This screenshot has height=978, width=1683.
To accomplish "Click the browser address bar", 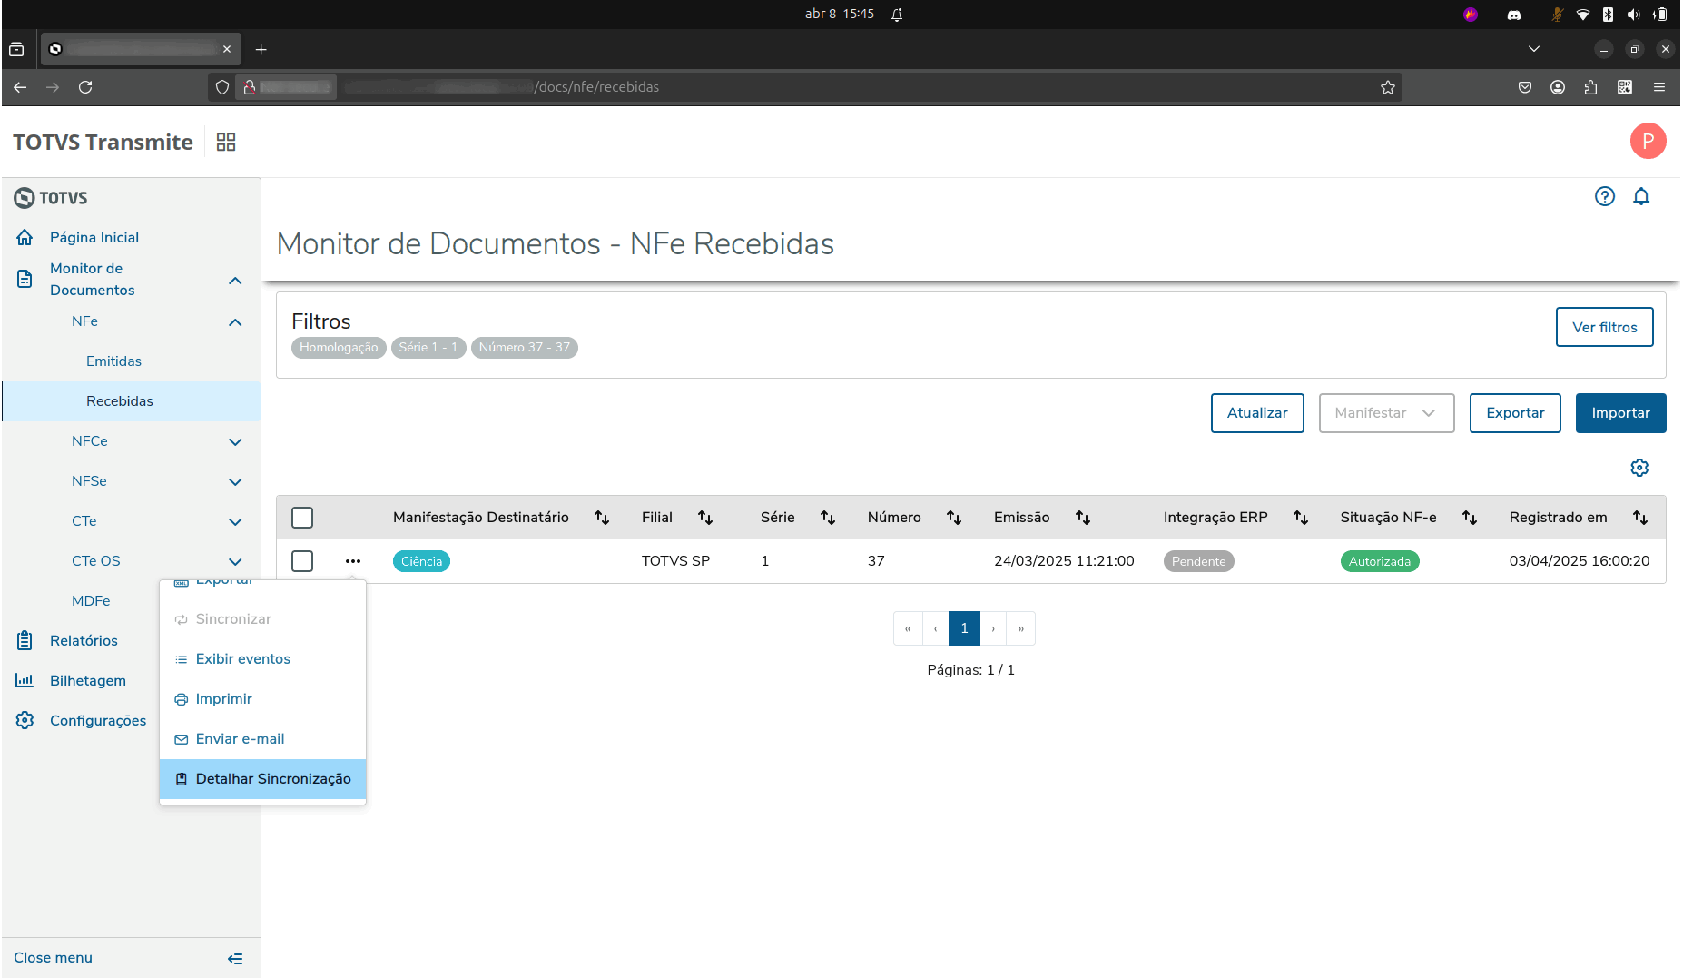I will [x=805, y=87].
